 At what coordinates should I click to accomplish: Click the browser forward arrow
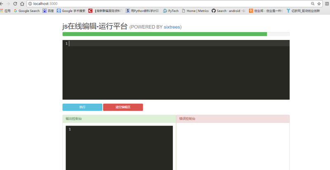pyautogui.click(x=8, y=4)
